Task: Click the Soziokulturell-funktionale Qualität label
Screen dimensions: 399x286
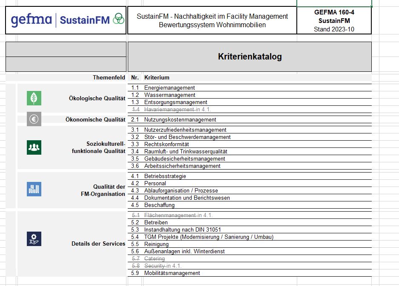Action: click(98, 147)
